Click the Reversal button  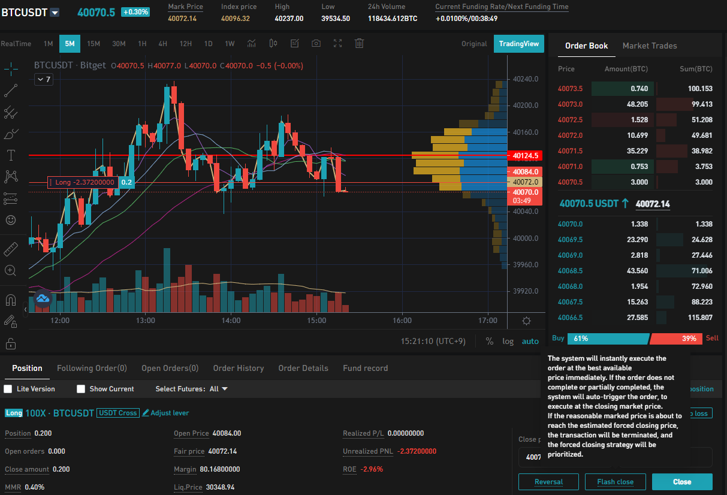pos(548,482)
